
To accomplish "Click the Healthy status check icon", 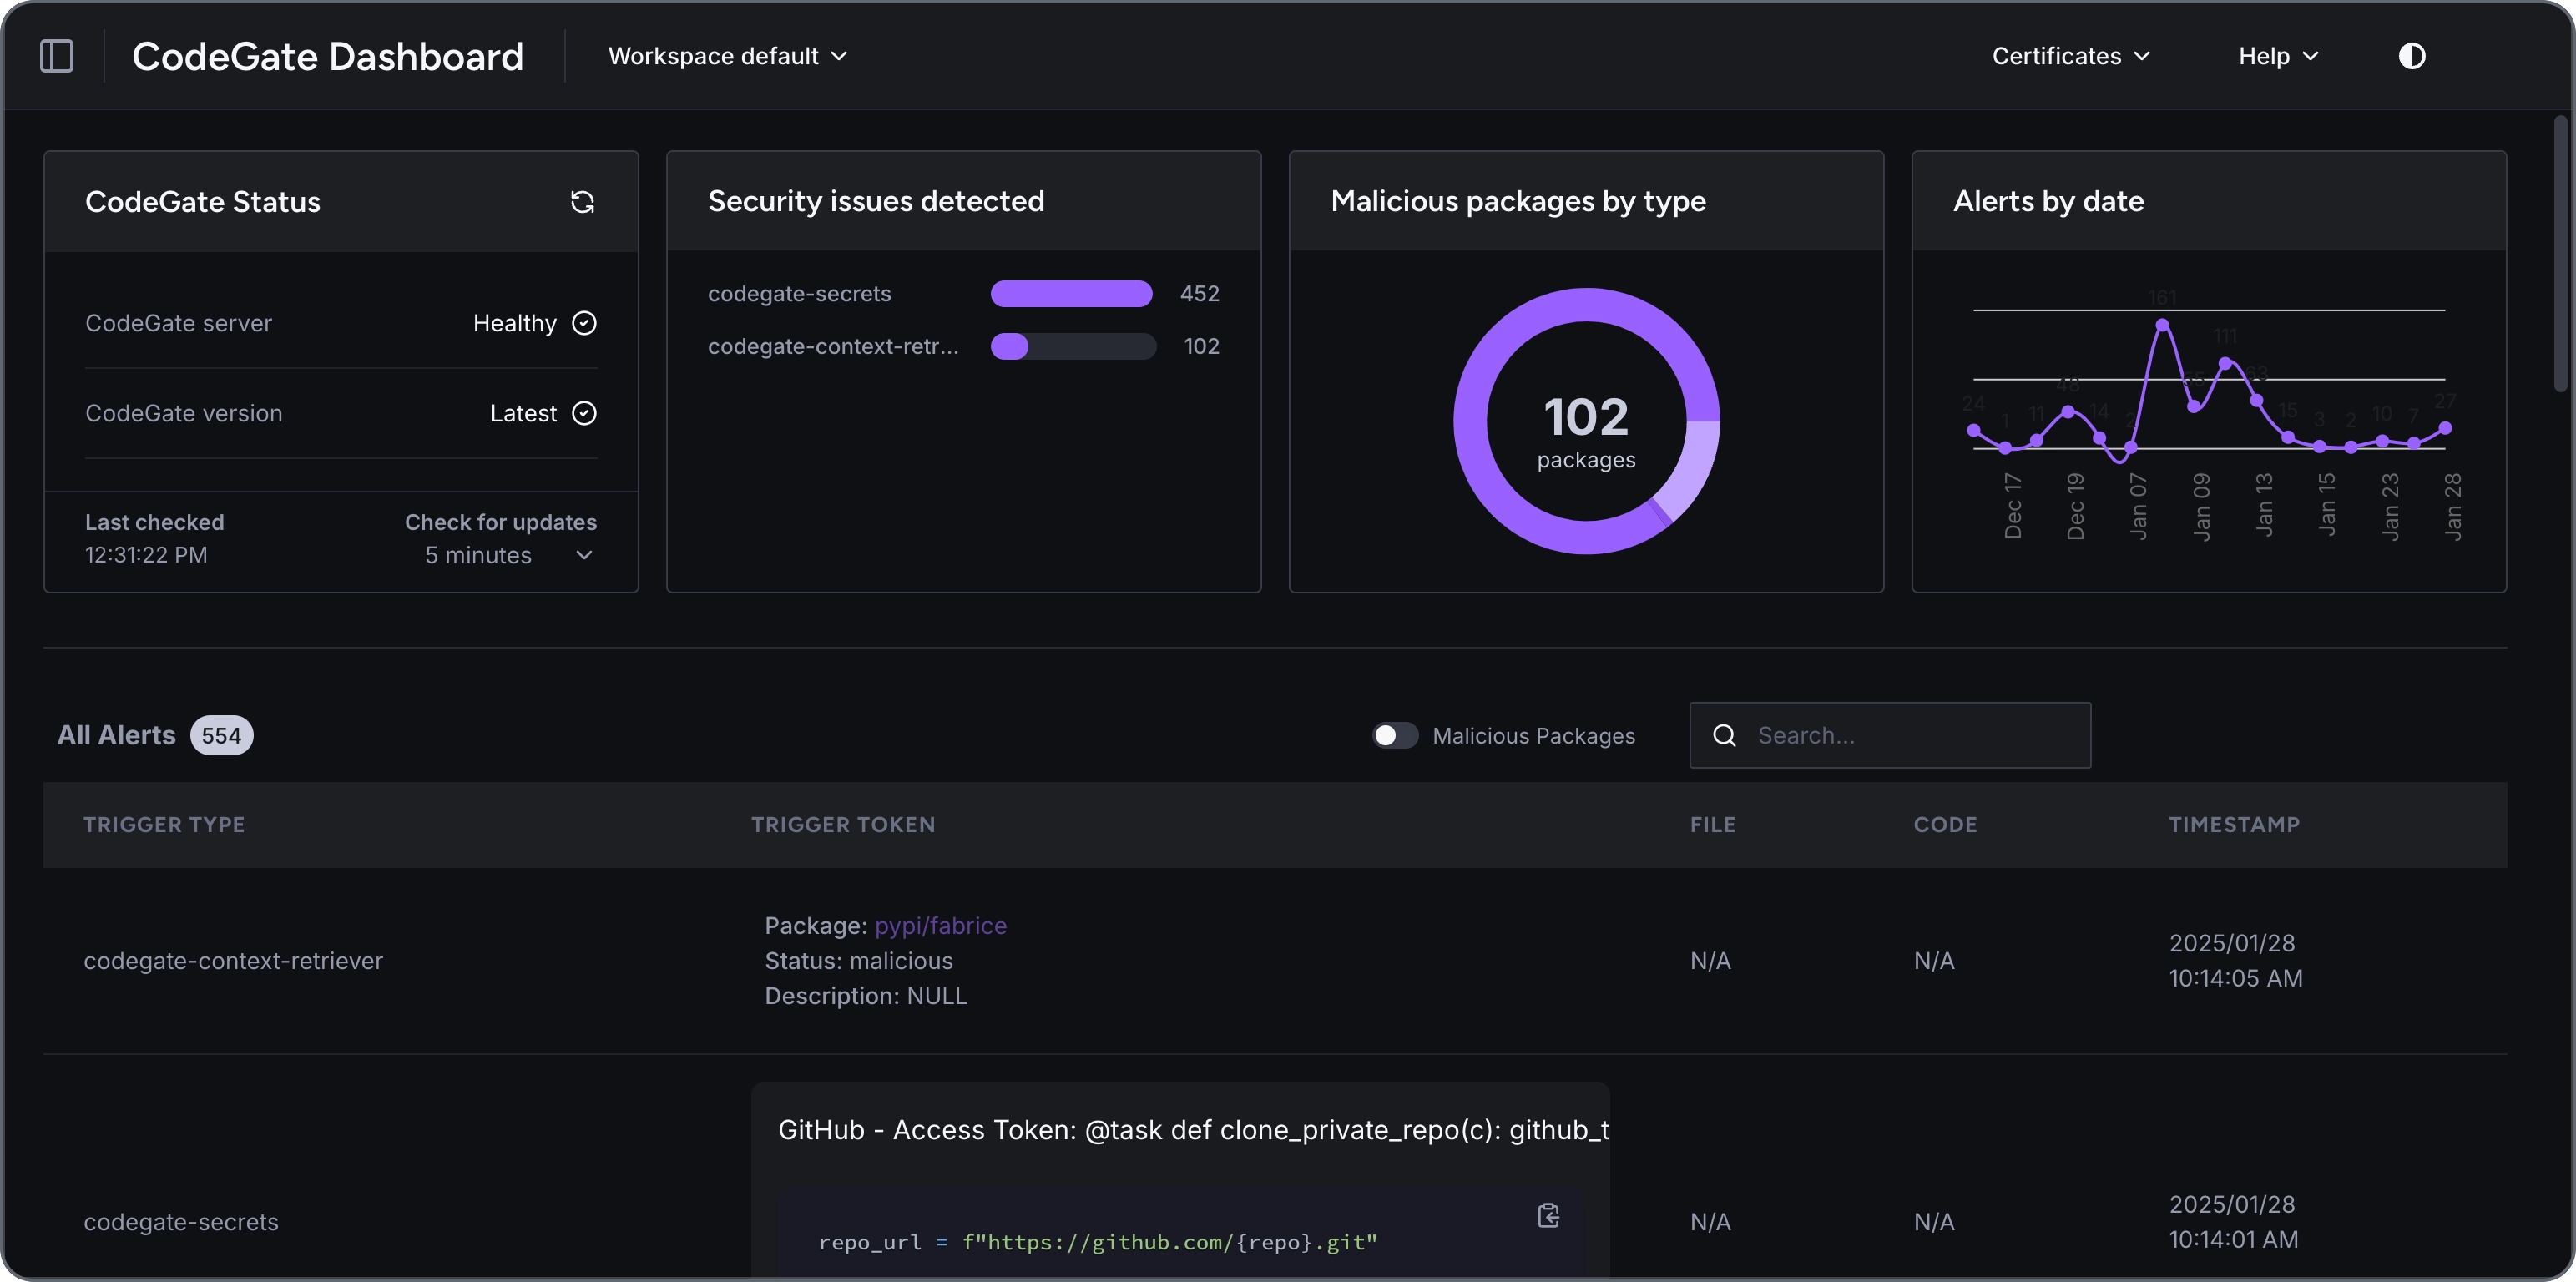I will [x=584, y=323].
